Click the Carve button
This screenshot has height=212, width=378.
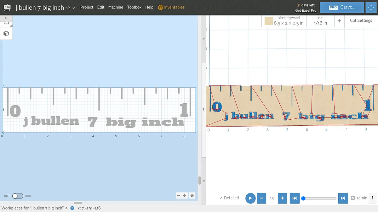pyautogui.click(x=342, y=7)
